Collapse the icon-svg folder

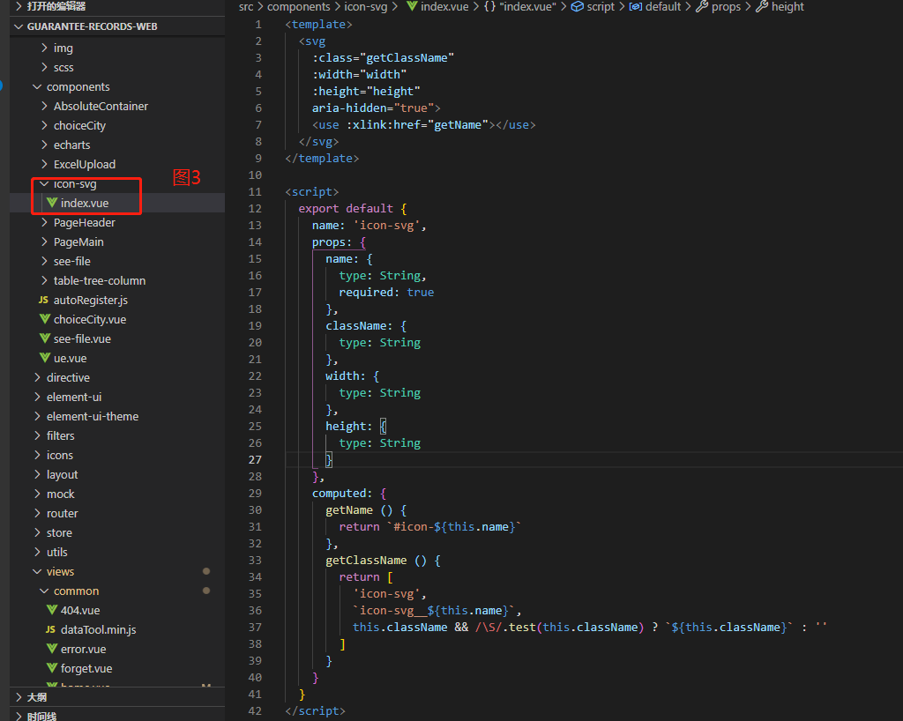44,183
